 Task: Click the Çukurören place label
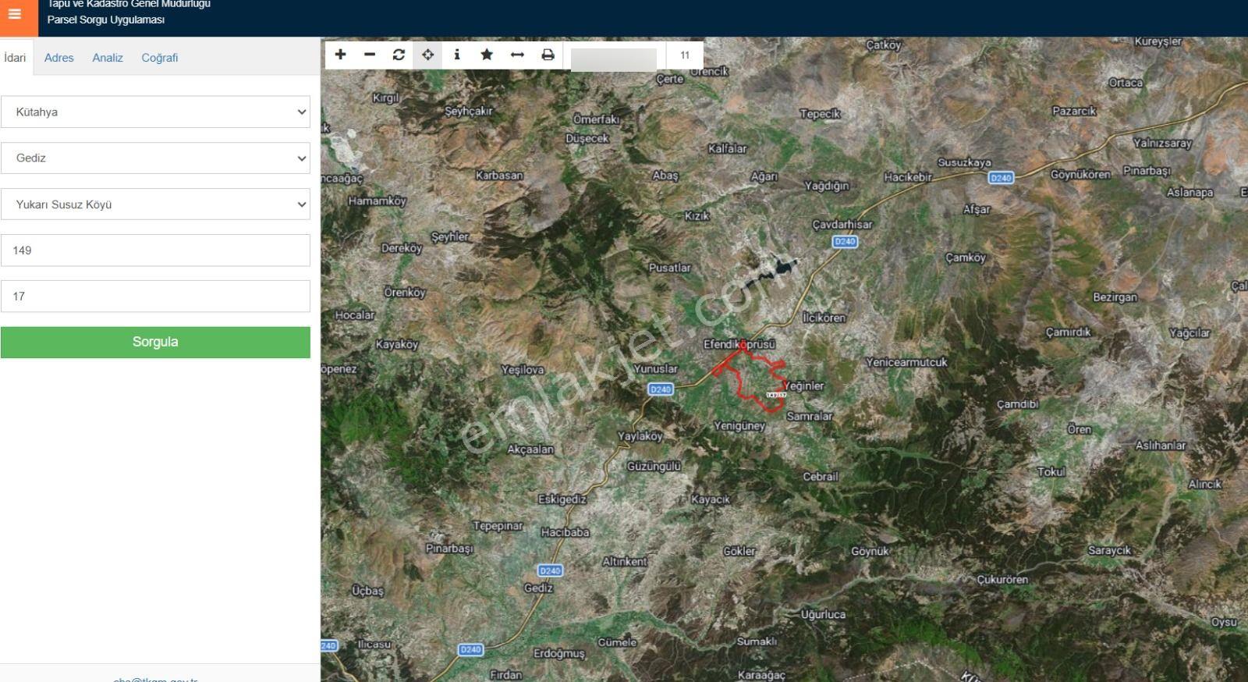tap(1002, 580)
